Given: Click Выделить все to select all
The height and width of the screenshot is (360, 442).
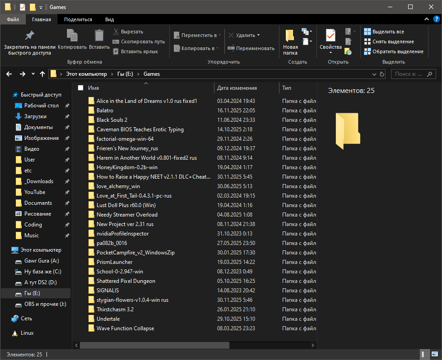Looking at the screenshot, I should click(384, 32).
